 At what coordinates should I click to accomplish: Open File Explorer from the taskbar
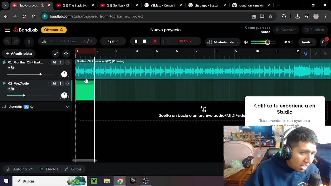click(107, 181)
